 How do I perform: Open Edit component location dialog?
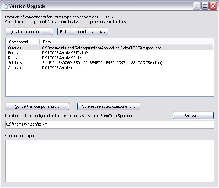(x=82, y=32)
